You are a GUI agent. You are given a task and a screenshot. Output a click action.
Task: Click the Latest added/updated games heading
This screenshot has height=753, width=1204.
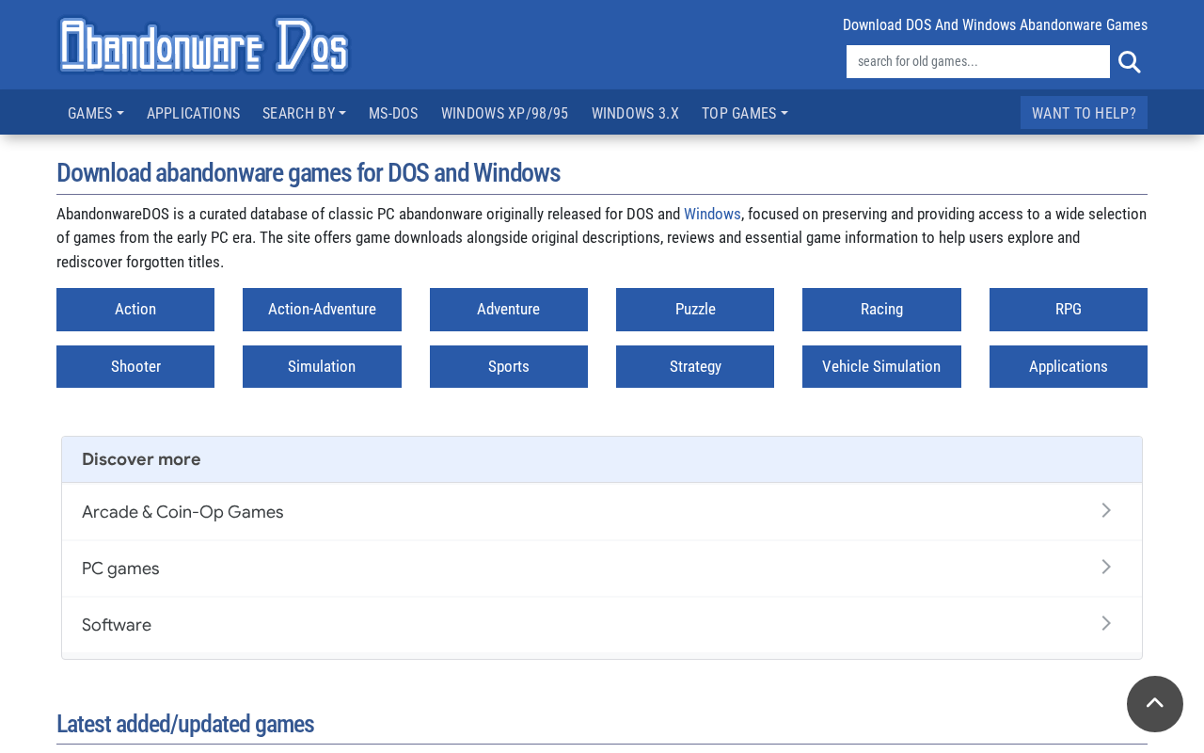coord(185,724)
